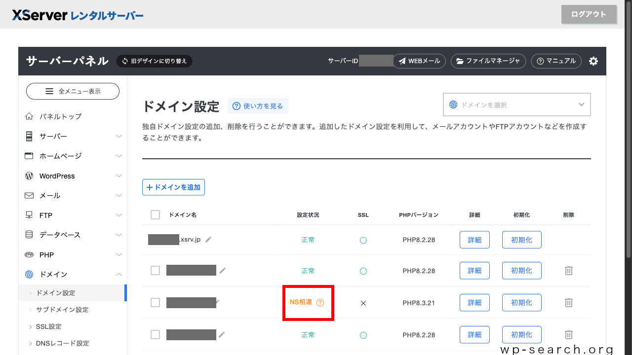Open WEBメール from the header
The width and height of the screenshot is (632, 355).
coord(419,61)
